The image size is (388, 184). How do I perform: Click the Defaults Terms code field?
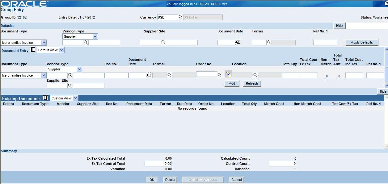pyautogui.click(x=259, y=43)
